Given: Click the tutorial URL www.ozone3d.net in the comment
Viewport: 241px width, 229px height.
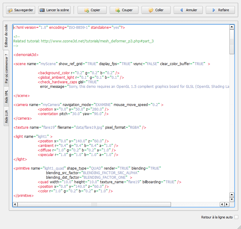Looking at the screenshot, I should click(97, 41).
